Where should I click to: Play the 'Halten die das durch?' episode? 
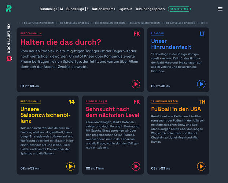tap(136, 84)
